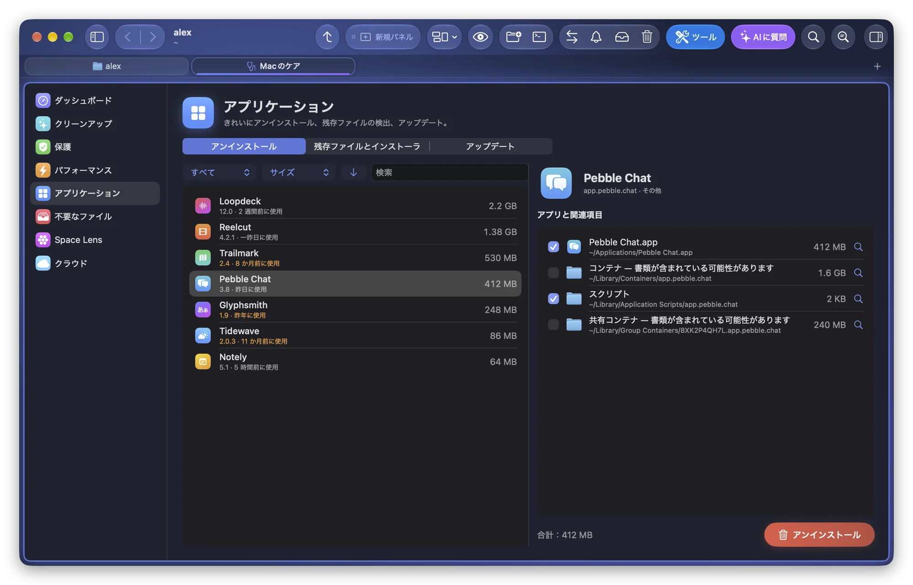
Task: Go back with the left chevron
Action: point(128,37)
